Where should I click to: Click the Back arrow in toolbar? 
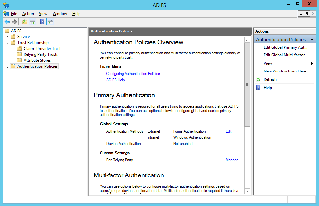click(7, 22)
